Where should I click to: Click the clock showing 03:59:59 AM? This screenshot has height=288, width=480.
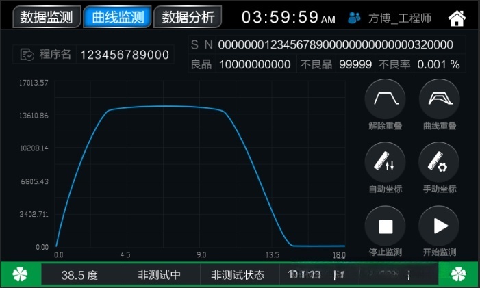tap(288, 17)
